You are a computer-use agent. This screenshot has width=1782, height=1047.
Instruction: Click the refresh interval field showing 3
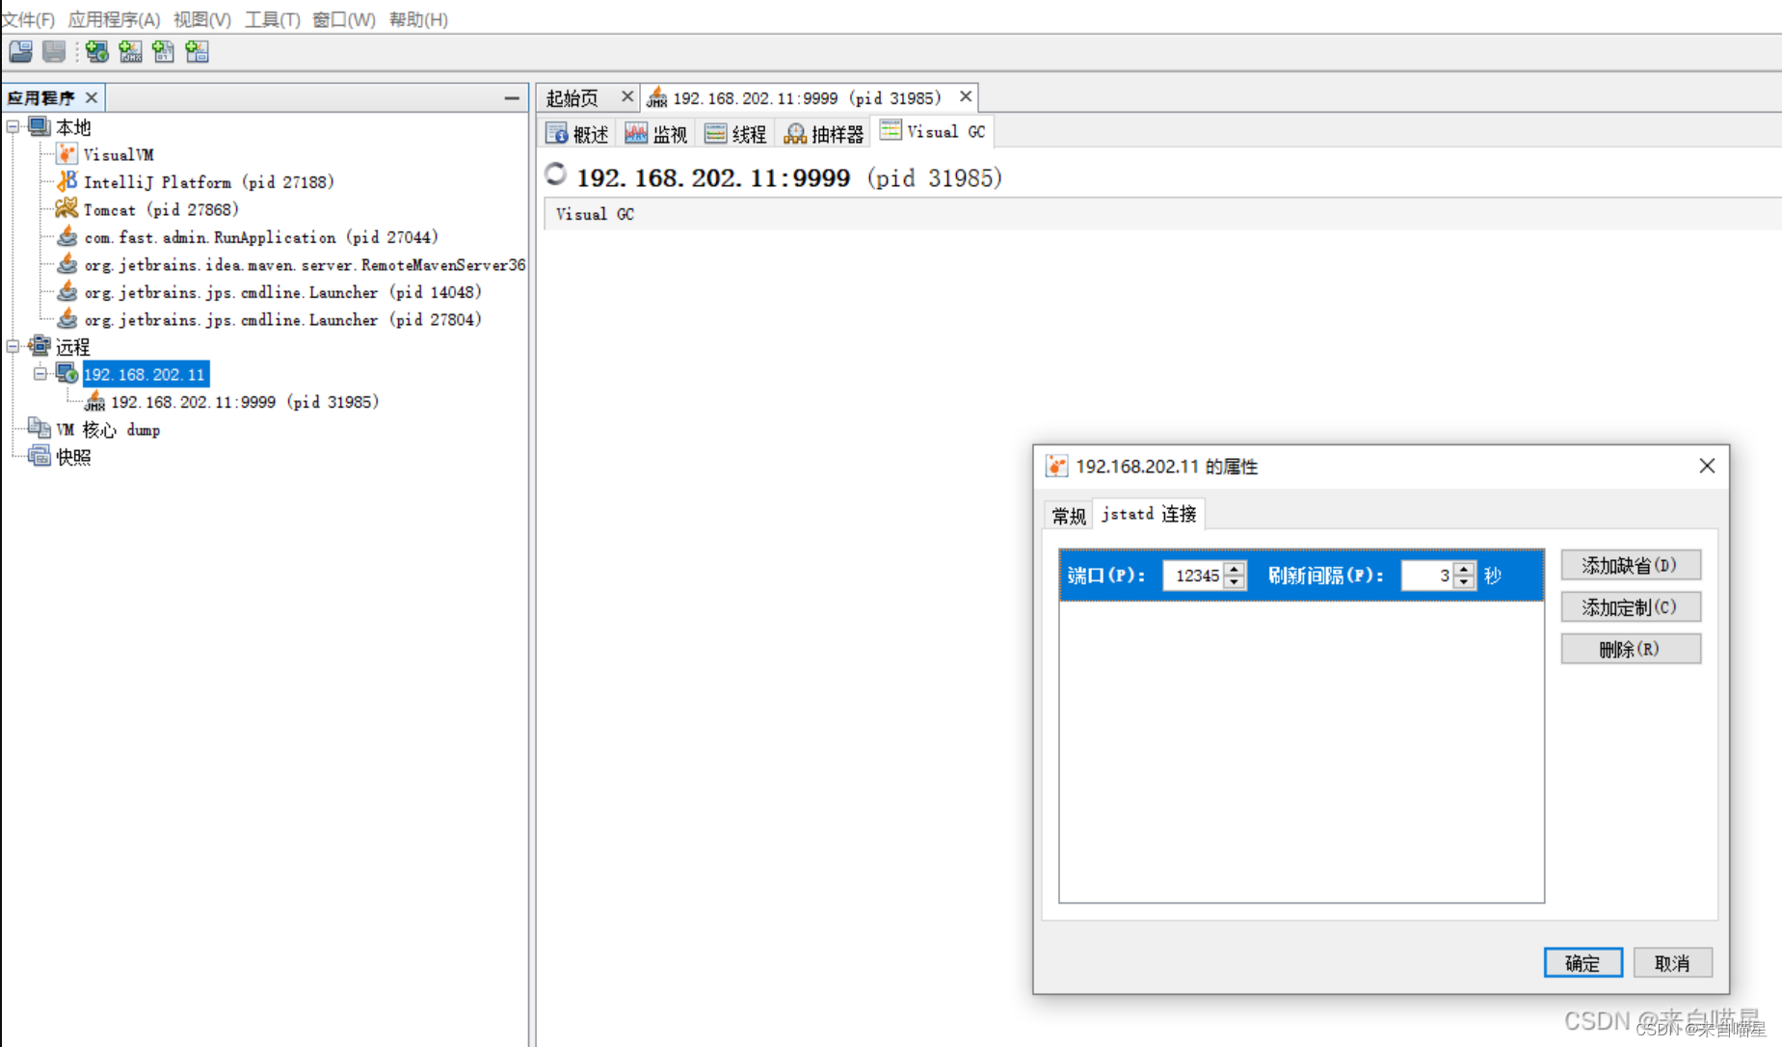tap(1428, 576)
